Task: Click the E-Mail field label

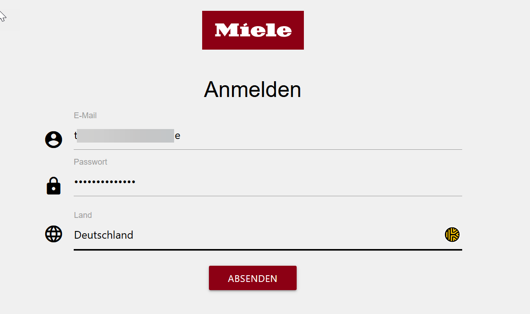Action: (x=85, y=115)
